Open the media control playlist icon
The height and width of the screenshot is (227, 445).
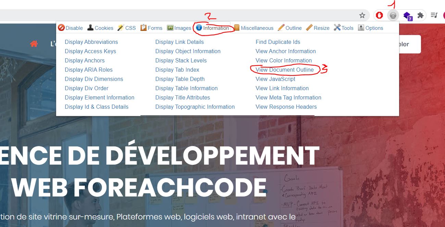(x=434, y=15)
